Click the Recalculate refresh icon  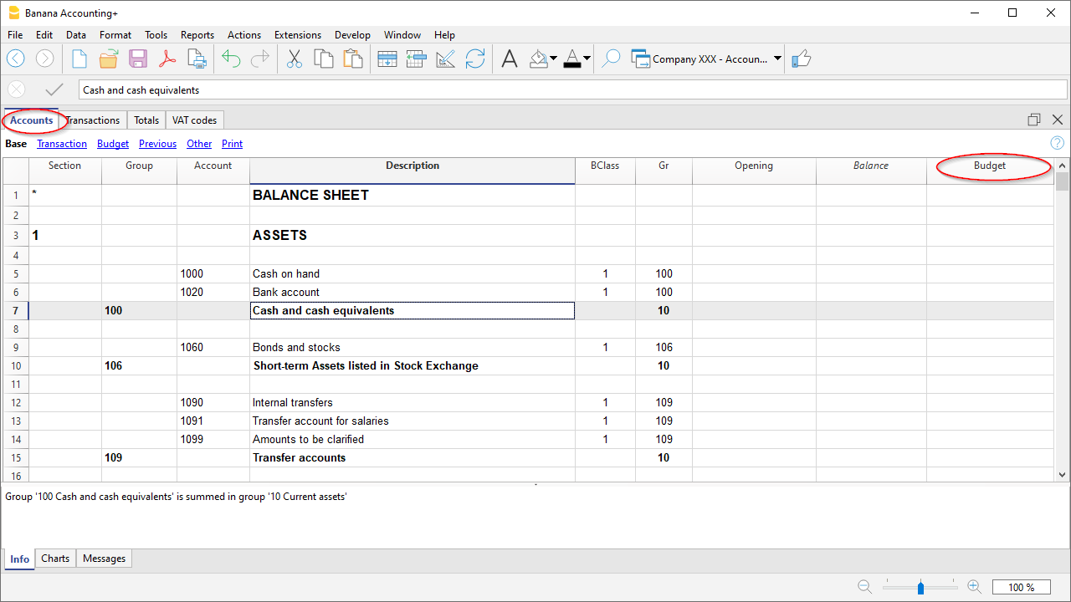coord(475,59)
